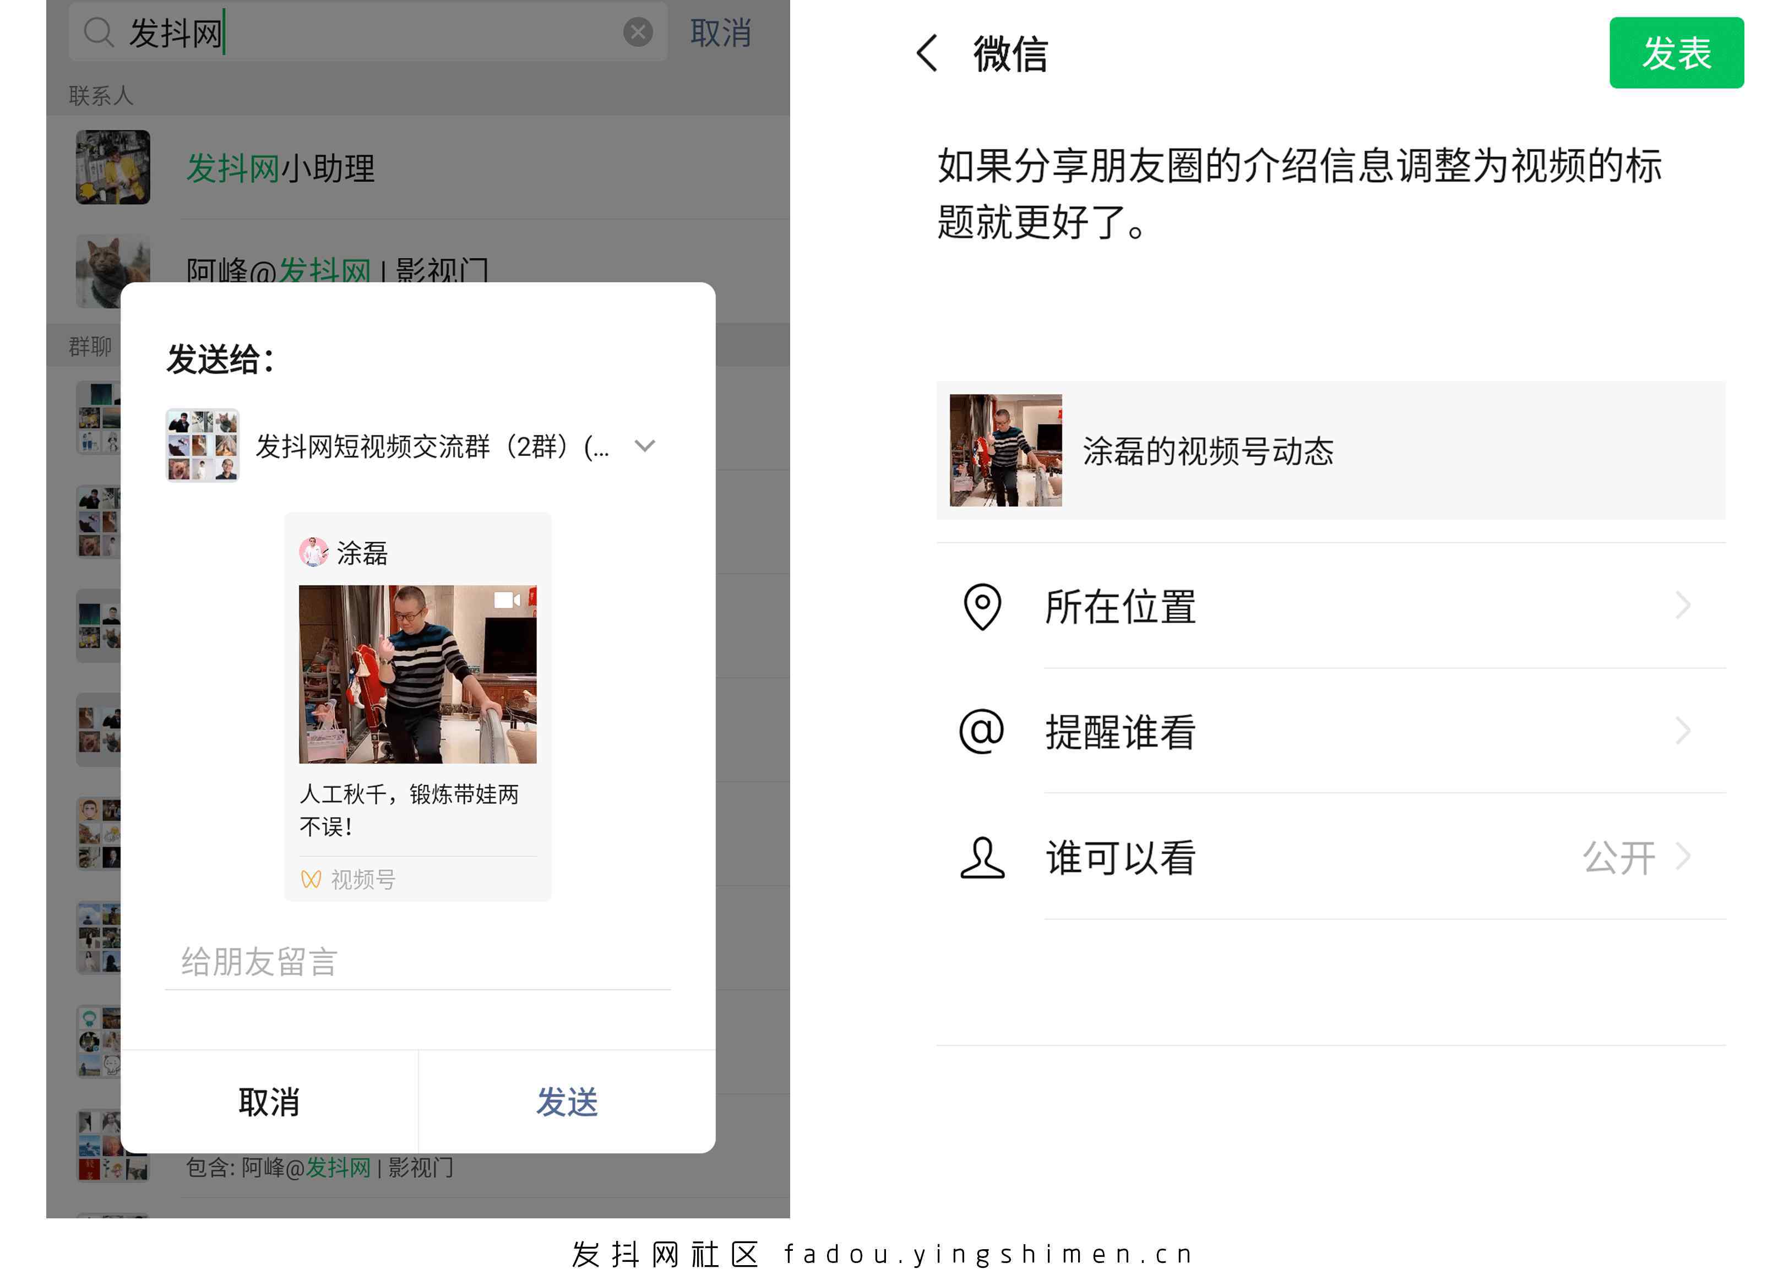Viewport: 1789px width, 1269px height.
Task: Cancel sending with dialog 取消 button
Action: pyautogui.click(x=269, y=1102)
